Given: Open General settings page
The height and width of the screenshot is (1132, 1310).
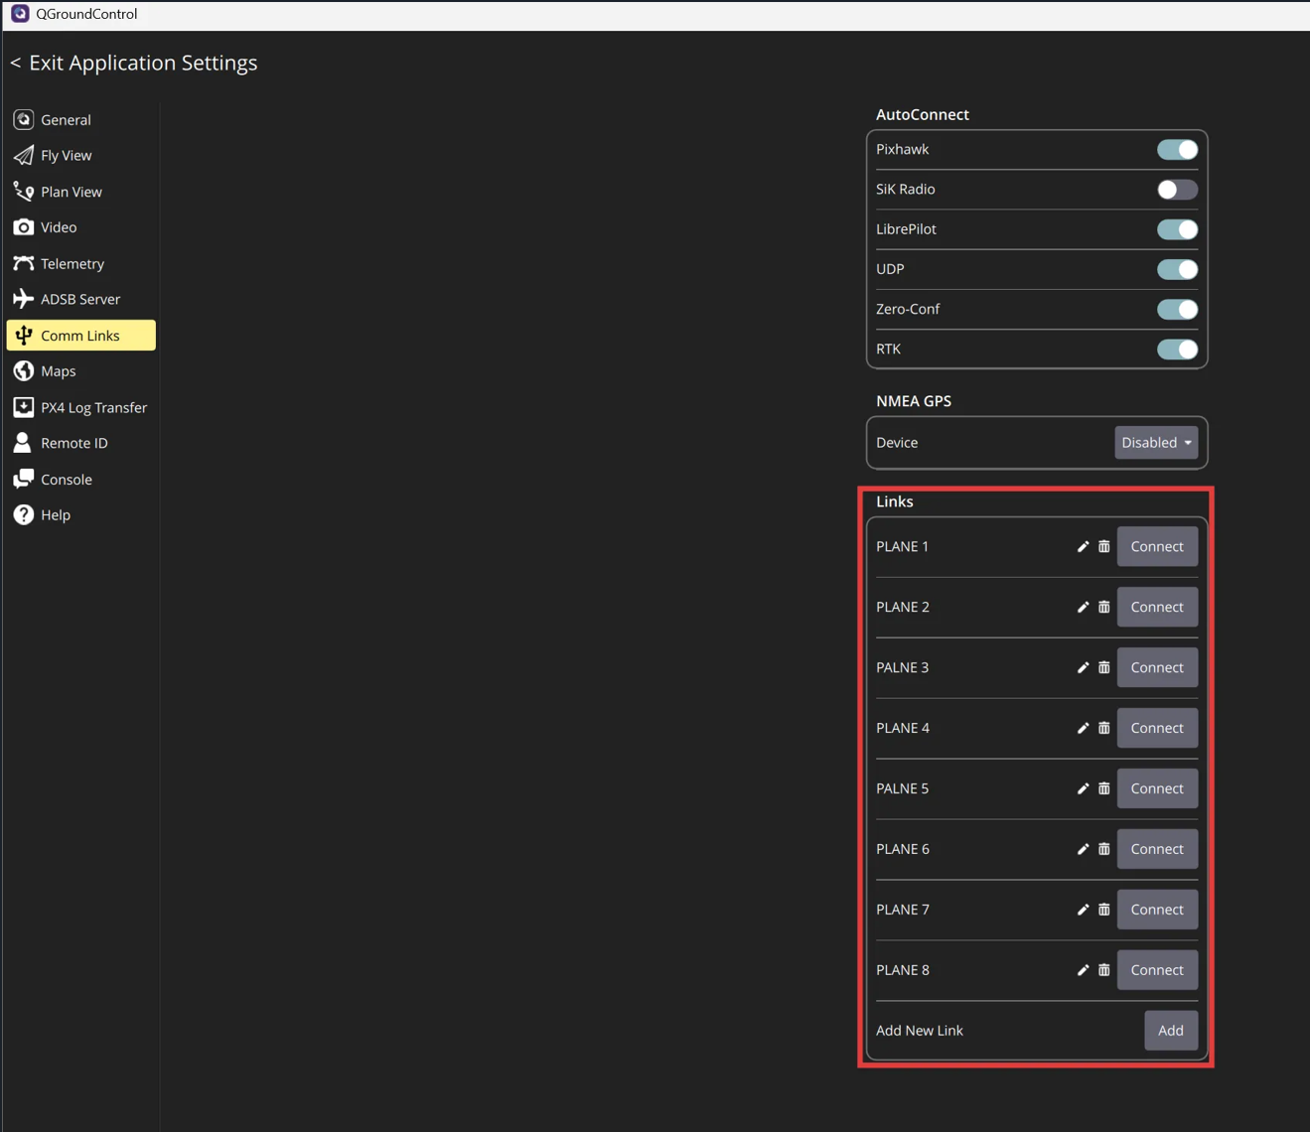Looking at the screenshot, I should tap(80, 120).
